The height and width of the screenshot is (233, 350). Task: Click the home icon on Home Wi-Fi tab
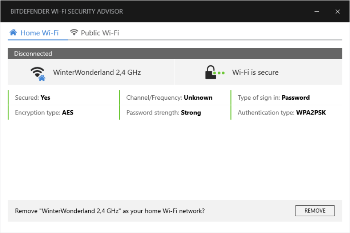(x=13, y=32)
